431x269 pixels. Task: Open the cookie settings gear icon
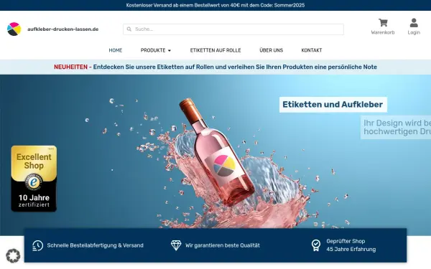tap(13, 256)
